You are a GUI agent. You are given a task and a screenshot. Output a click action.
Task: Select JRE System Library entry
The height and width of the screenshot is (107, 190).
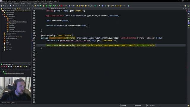tap(14, 37)
